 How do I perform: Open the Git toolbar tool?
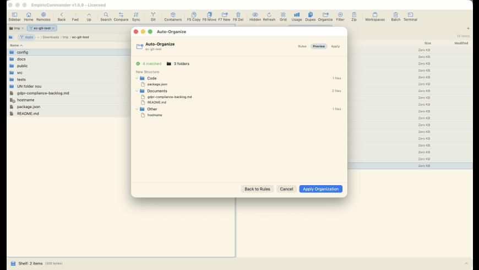153,17
